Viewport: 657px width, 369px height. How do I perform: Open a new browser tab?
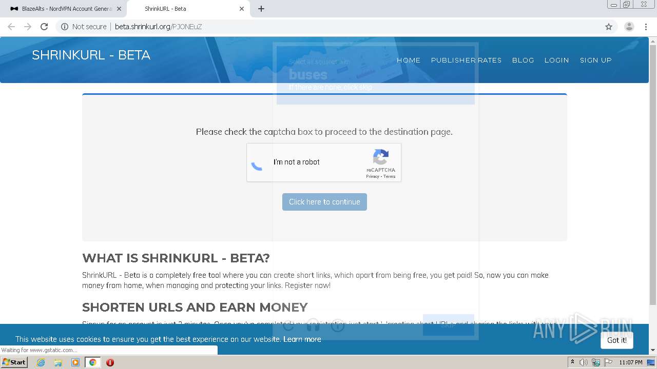[261, 9]
